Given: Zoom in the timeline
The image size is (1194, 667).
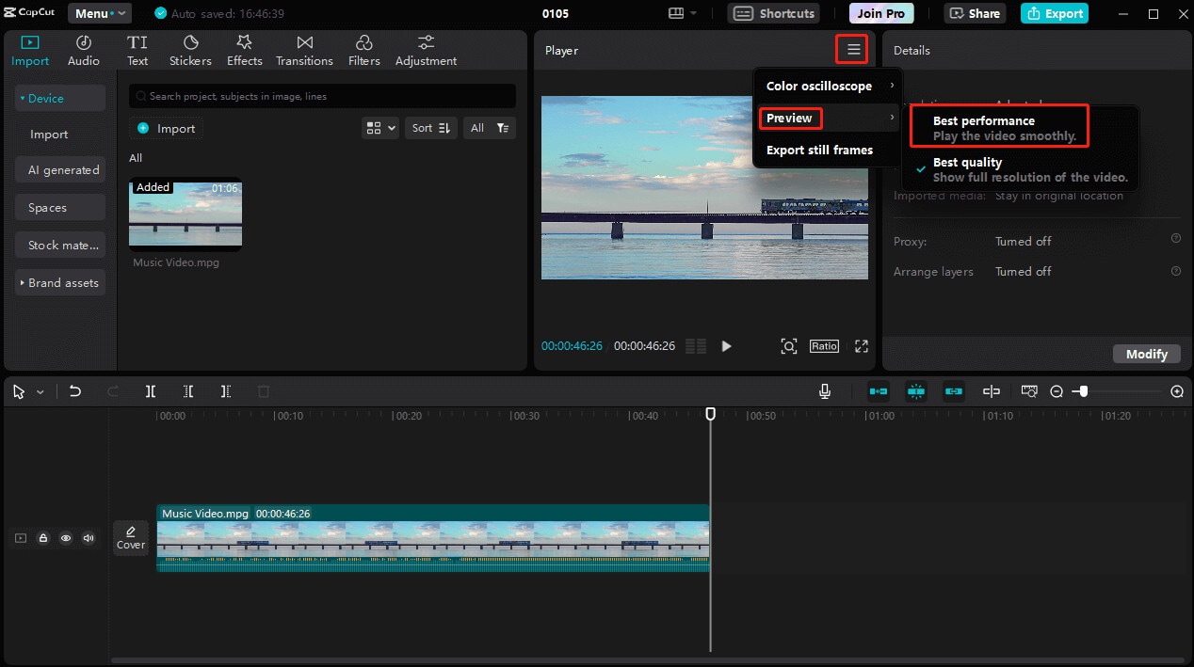Looking at the screenshot, I should 1177,391.
